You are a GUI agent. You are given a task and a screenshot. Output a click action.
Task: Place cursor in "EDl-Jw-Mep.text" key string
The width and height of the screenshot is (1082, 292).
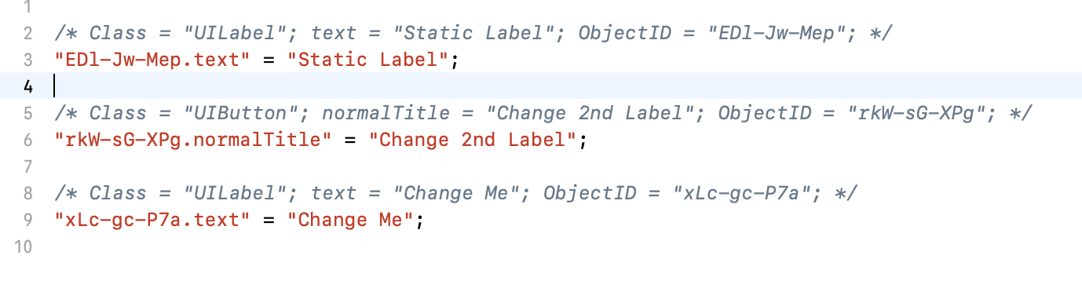(152, 60)
